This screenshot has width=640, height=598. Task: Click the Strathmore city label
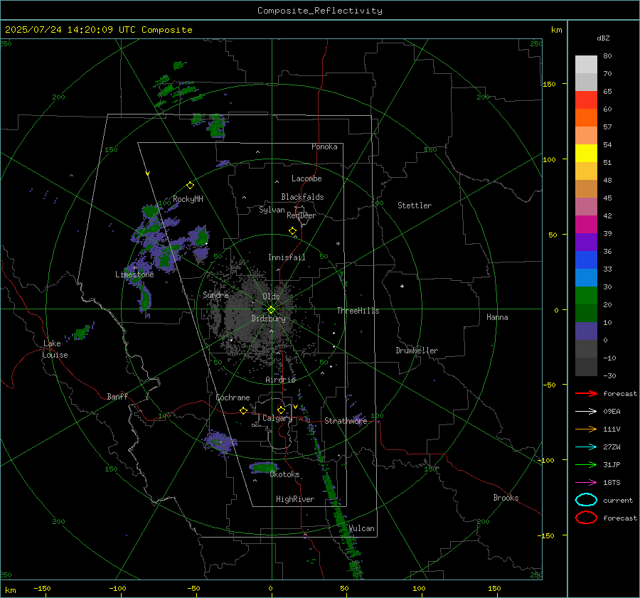point(346,421)
